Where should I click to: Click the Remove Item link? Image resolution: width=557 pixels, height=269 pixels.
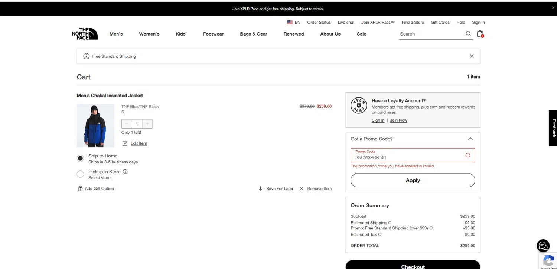coord(319,189)
